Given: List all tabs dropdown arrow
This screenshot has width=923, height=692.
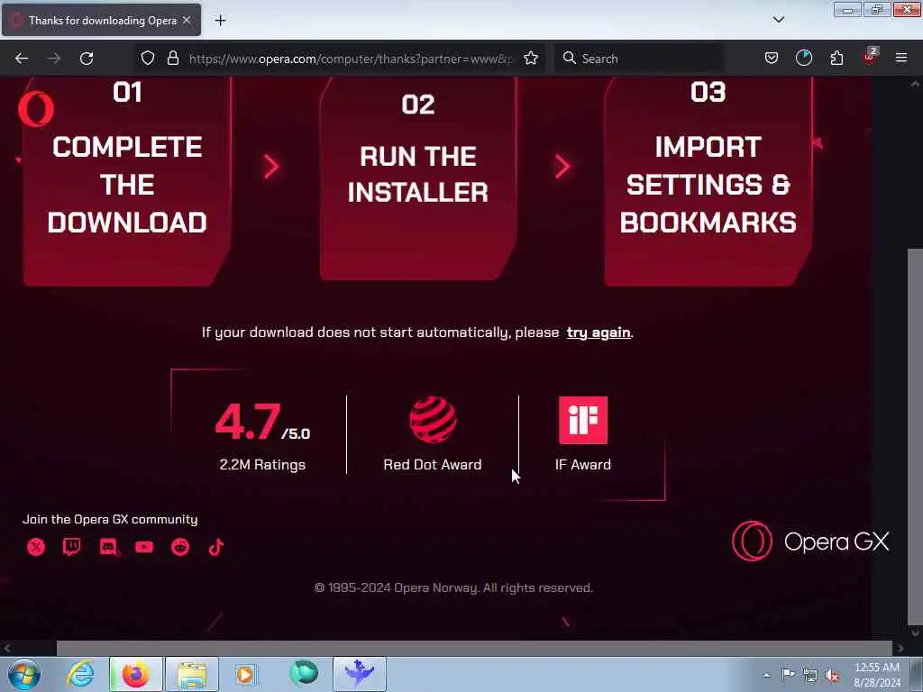Looking at the screenshot, I should click(x=778, y=20).
